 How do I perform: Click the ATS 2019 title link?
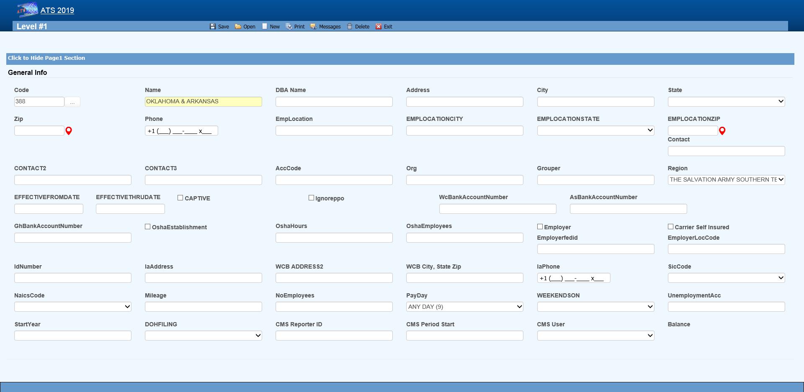click(x=57, y=10)
